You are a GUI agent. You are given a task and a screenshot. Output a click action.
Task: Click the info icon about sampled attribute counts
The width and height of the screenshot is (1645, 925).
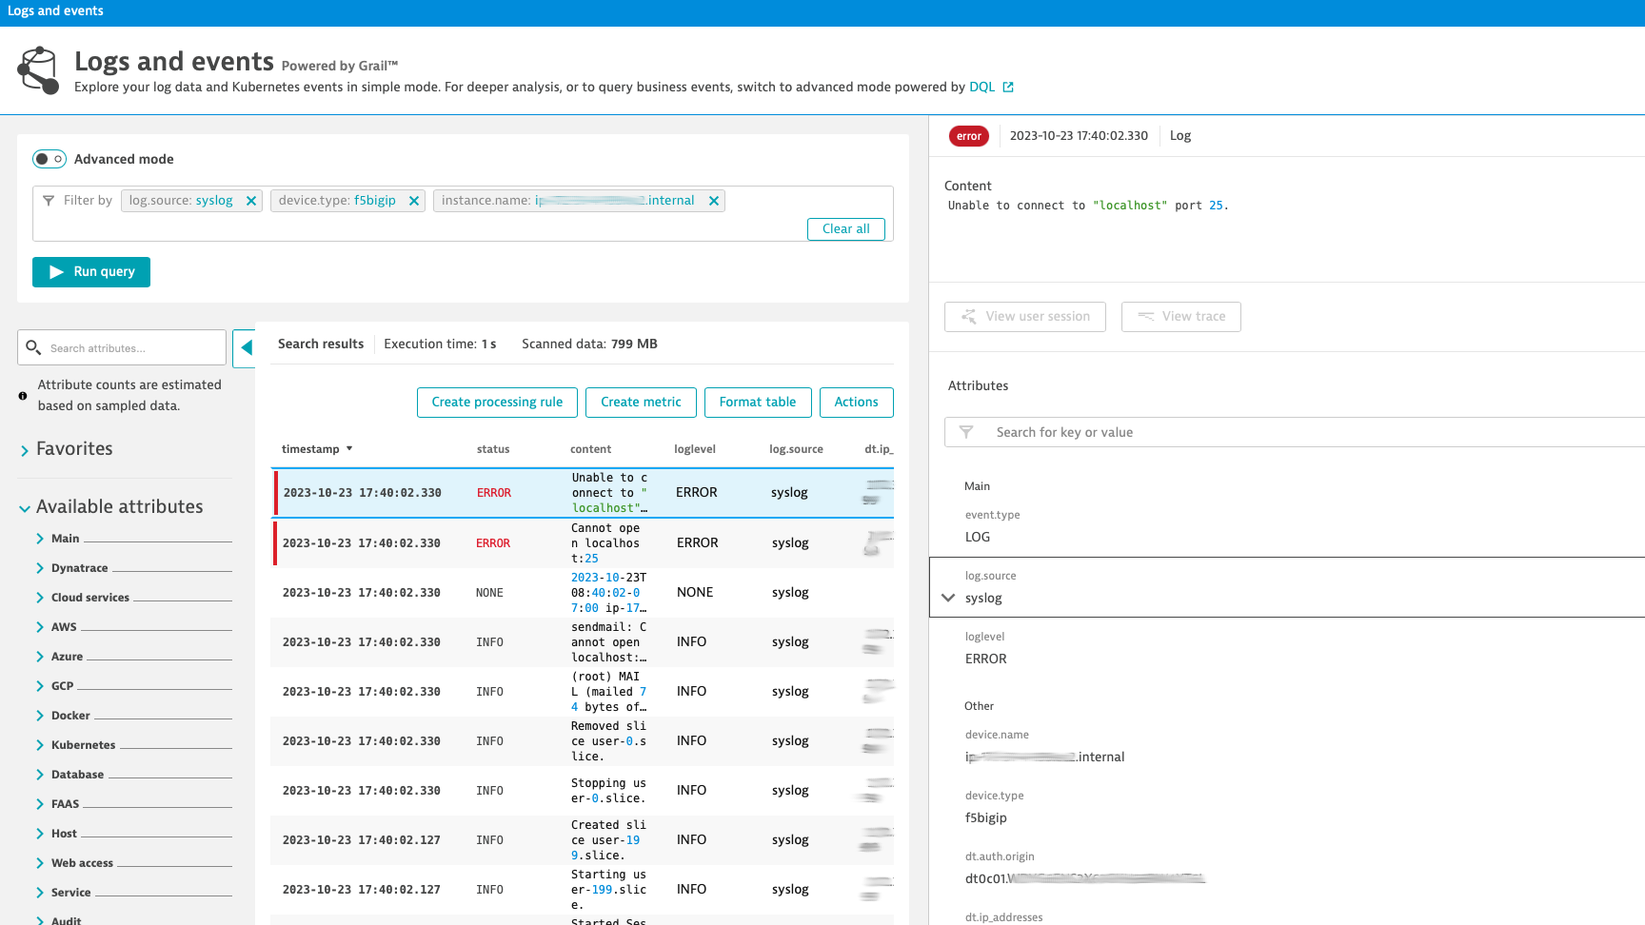tap(22, 394)
